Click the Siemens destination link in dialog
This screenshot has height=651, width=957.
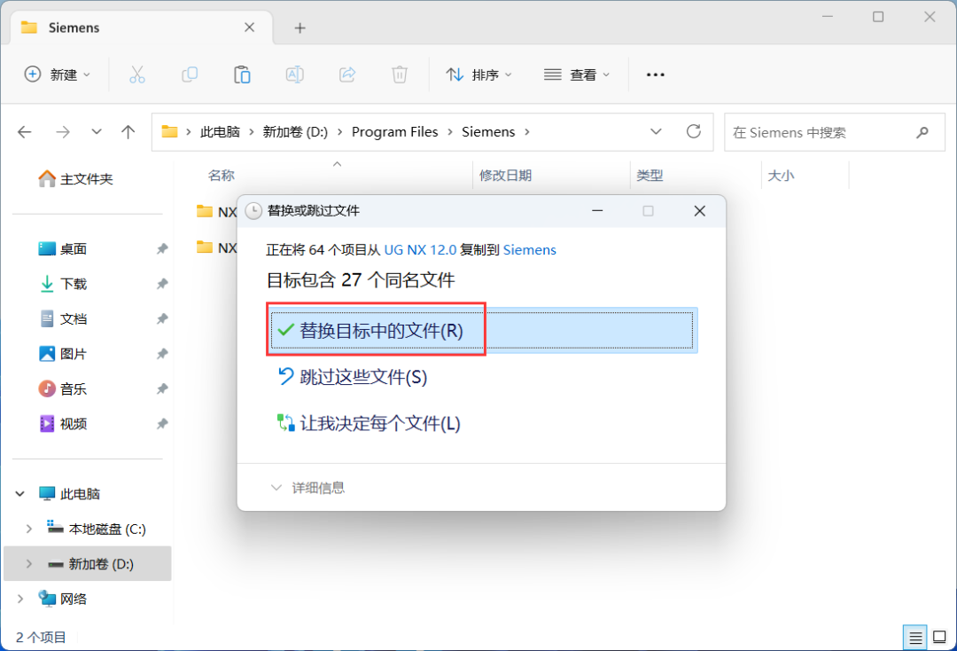[529, 250]
